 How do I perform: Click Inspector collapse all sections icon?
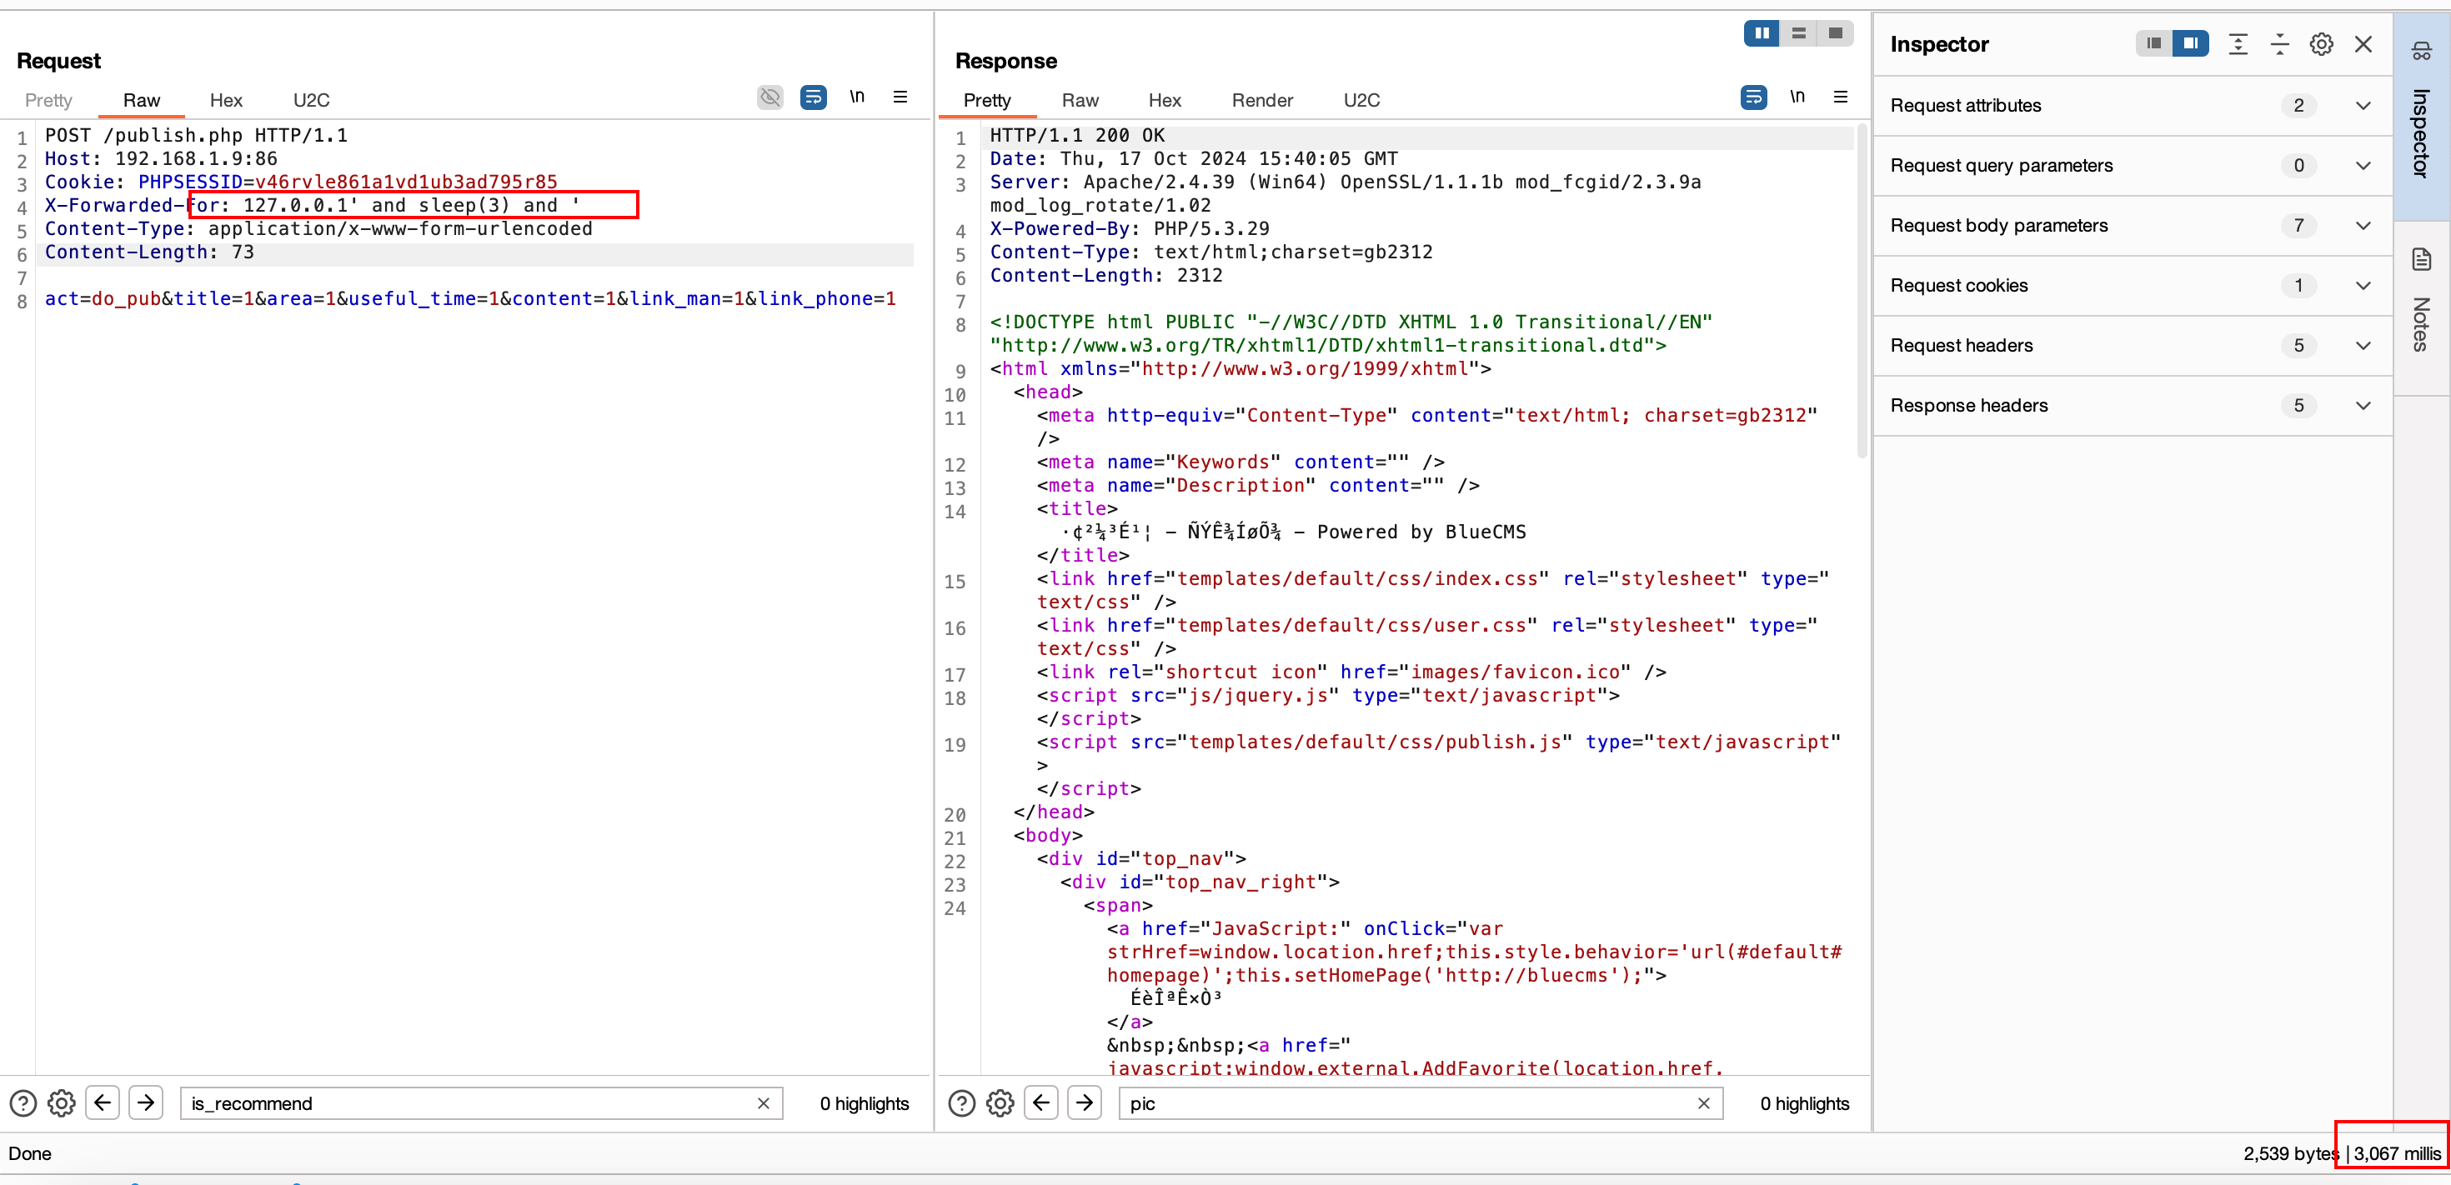(2280, 43)
